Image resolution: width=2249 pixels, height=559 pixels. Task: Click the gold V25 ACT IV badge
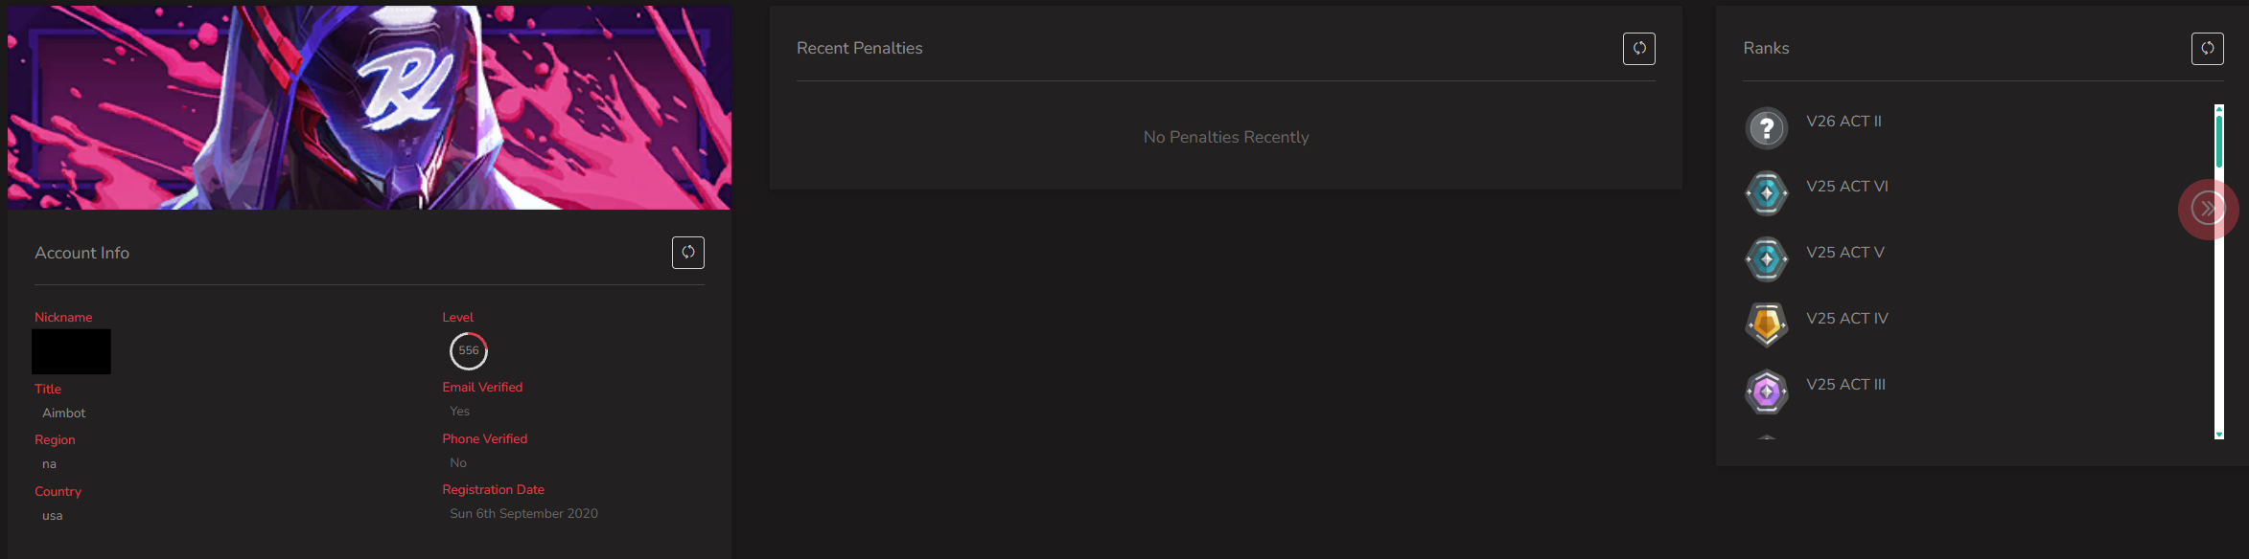pos(1767,325)
